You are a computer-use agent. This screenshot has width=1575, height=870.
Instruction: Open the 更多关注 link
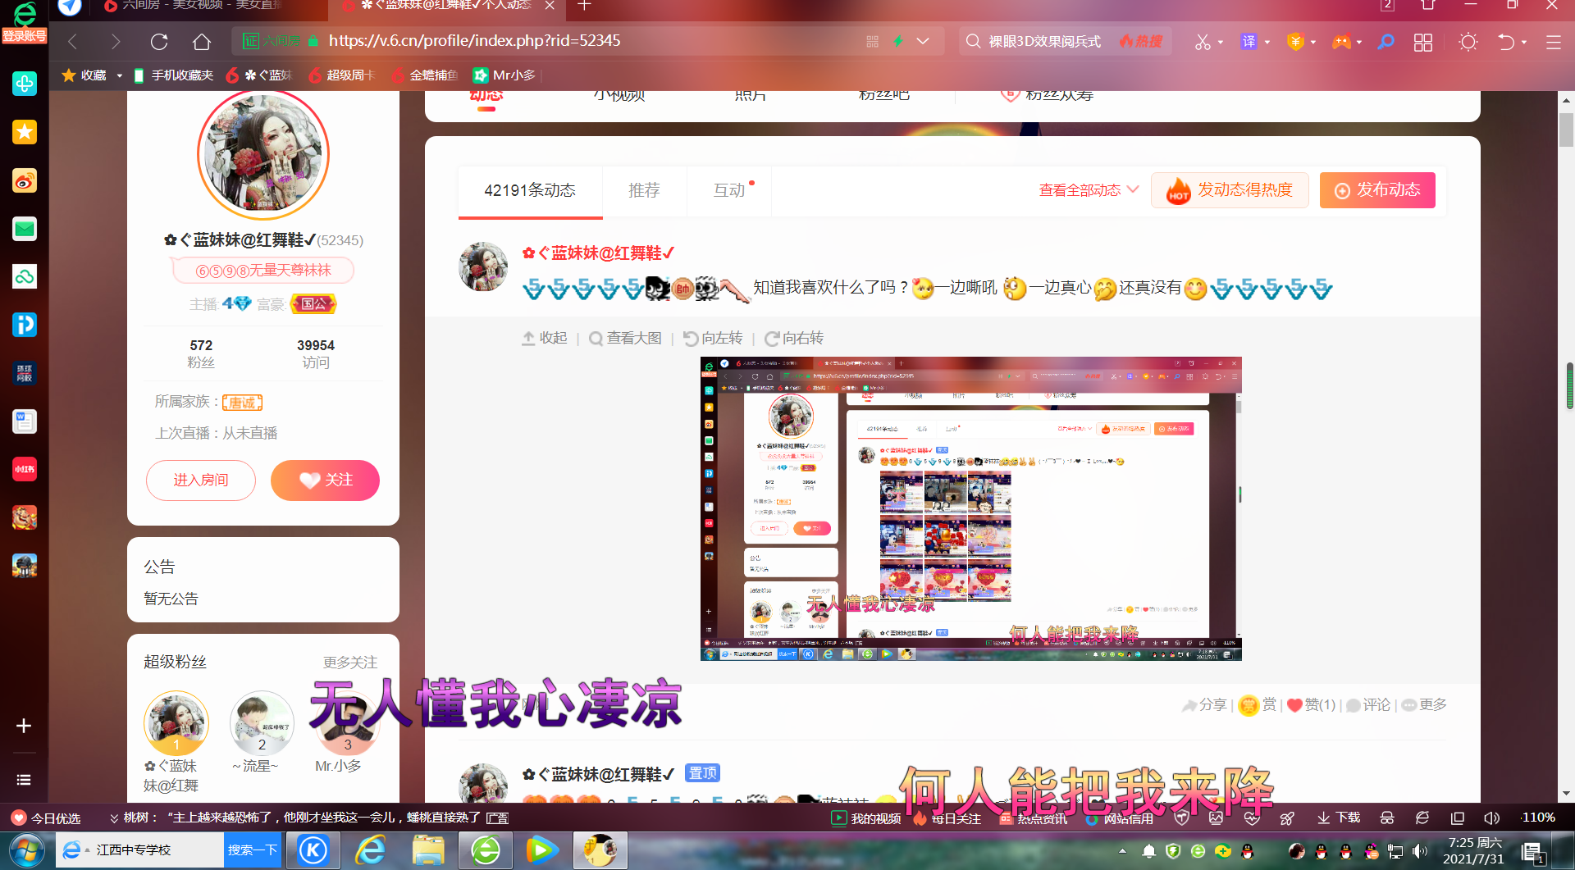point(350,662)
